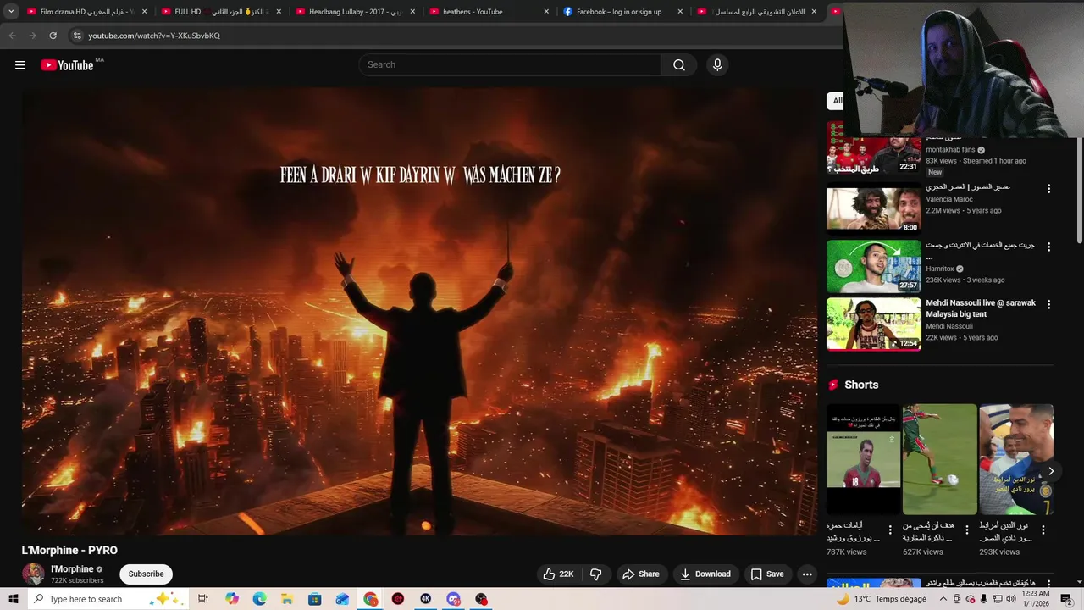The width and height of the screenshot is (1084, 610).
Task: Open the YouTube hamburger guide menu
Action: click(x=20, y=65)
